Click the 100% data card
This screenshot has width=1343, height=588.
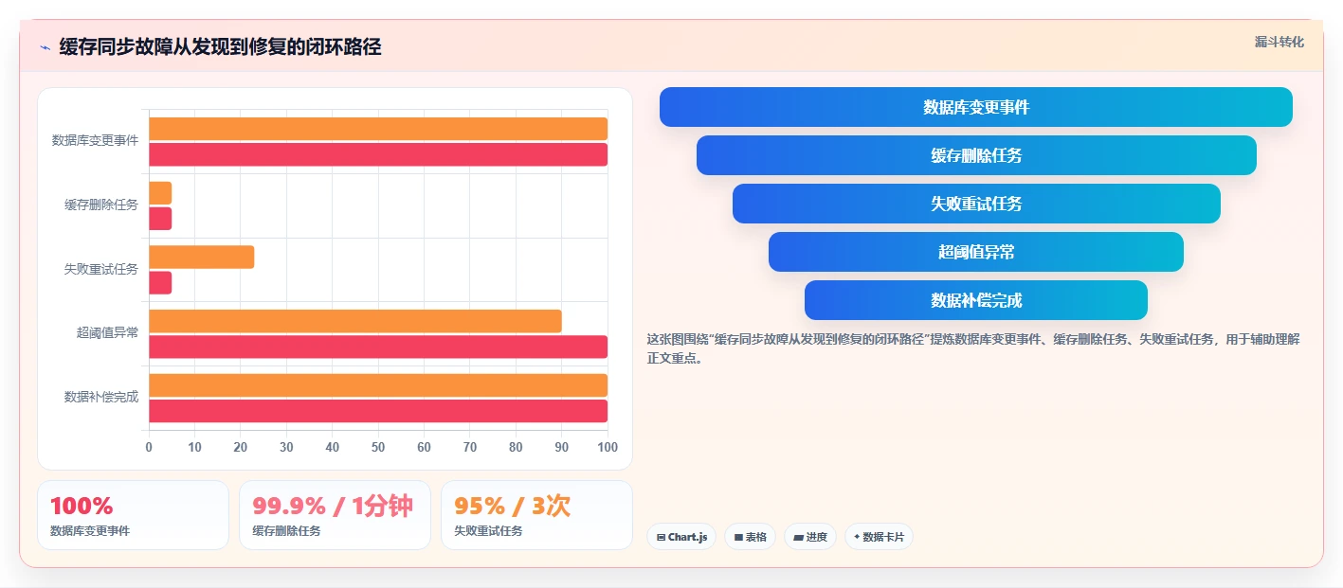[x=133, y=515]
